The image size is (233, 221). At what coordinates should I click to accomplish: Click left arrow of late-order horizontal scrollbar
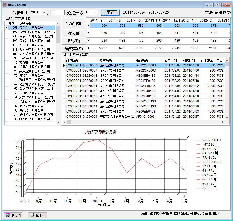point(65,122)
